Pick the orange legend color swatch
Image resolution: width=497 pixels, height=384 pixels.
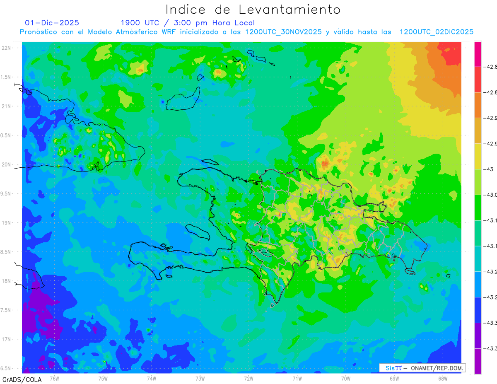click(478, 105)
